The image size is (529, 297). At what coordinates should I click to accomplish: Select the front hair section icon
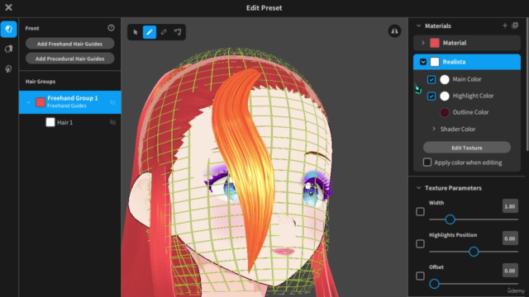[x=9, y=30]
